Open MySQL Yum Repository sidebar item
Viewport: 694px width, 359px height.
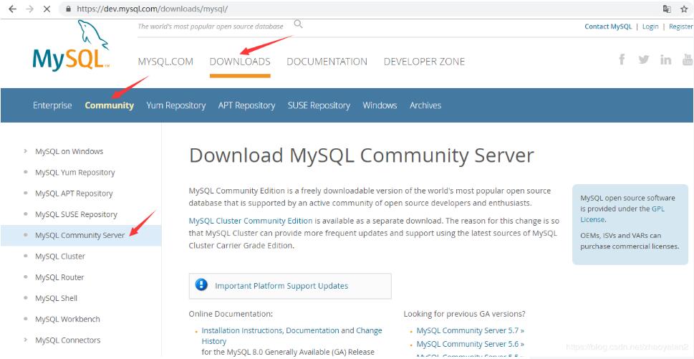pos(74,172)
